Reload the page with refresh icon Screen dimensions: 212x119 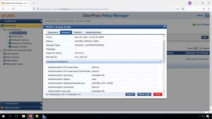pos(13,9)
